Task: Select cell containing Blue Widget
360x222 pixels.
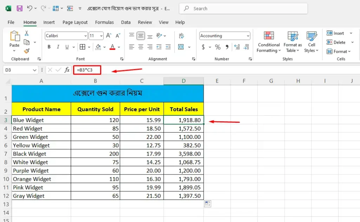Action: point(41,120)
